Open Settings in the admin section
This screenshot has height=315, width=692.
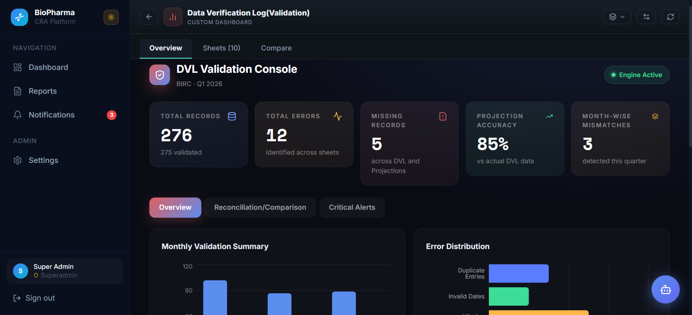click(65, 160)
